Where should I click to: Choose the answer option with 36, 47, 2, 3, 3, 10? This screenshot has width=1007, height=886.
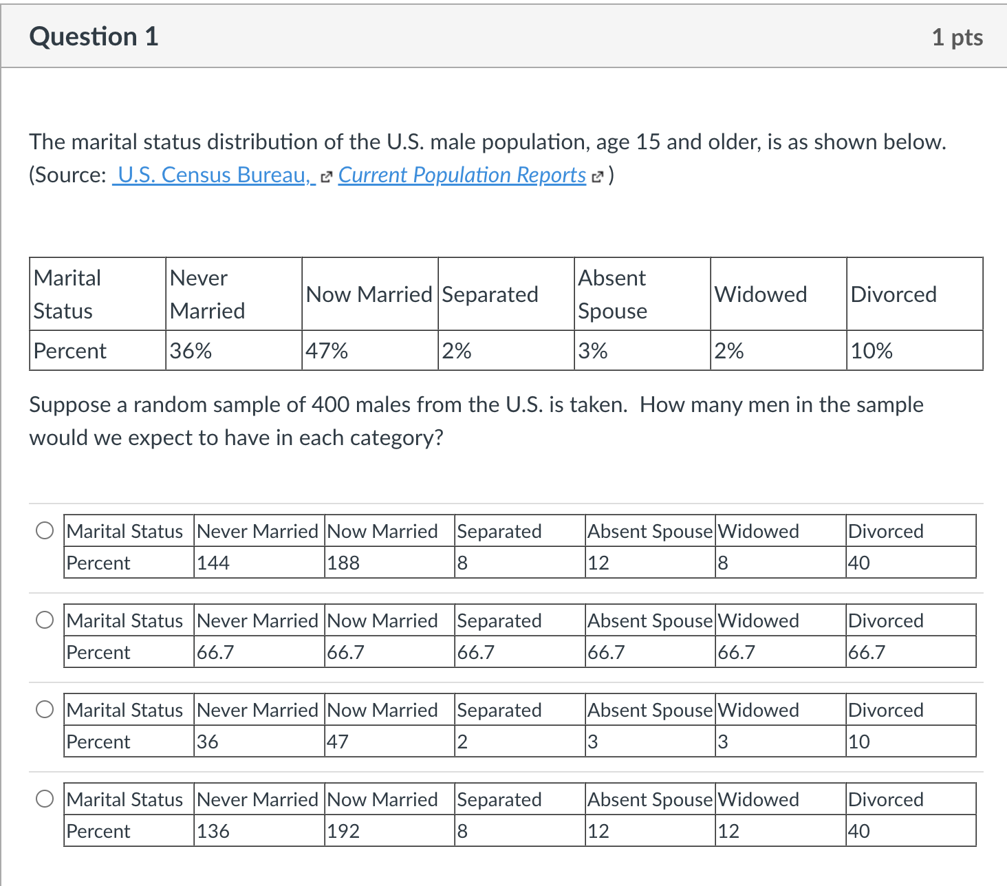point(44,710)
